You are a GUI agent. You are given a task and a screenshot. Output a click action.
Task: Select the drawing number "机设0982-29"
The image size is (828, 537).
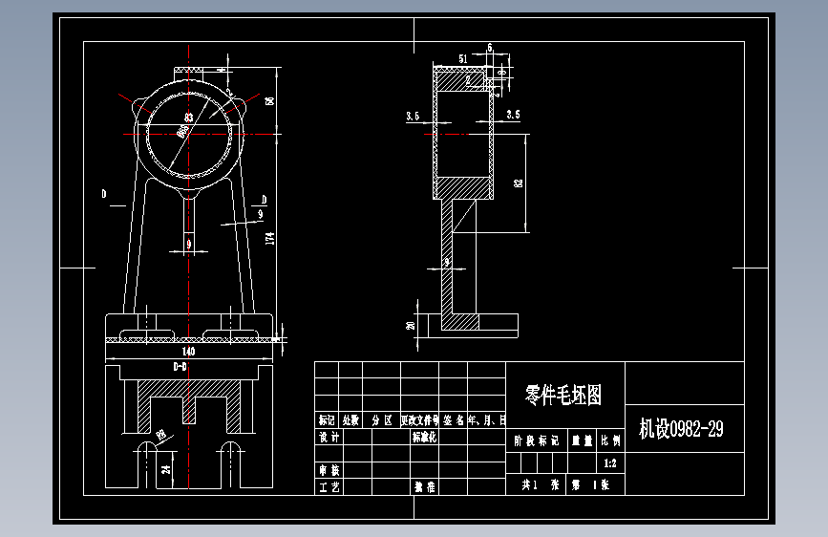coord(681,428)
